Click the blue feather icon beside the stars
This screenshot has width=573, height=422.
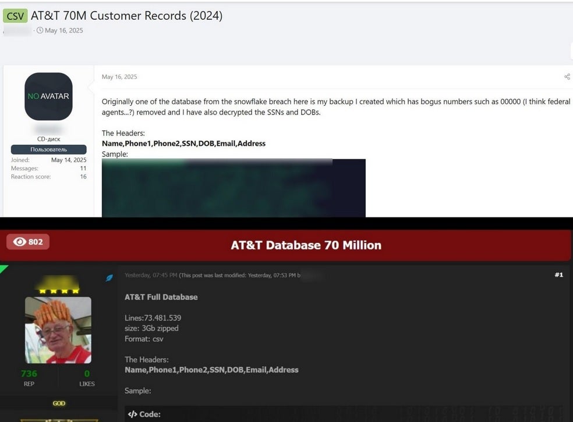click(109, 278)
